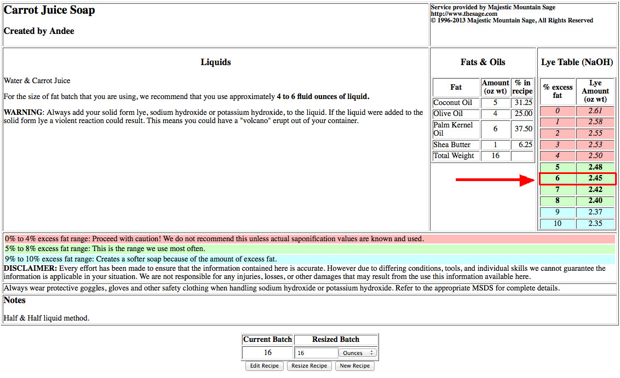Start a New Recipe
Image resolution: width=620 pixels, height=378 pixels.
pyautogui.click(x=355, y=366)
